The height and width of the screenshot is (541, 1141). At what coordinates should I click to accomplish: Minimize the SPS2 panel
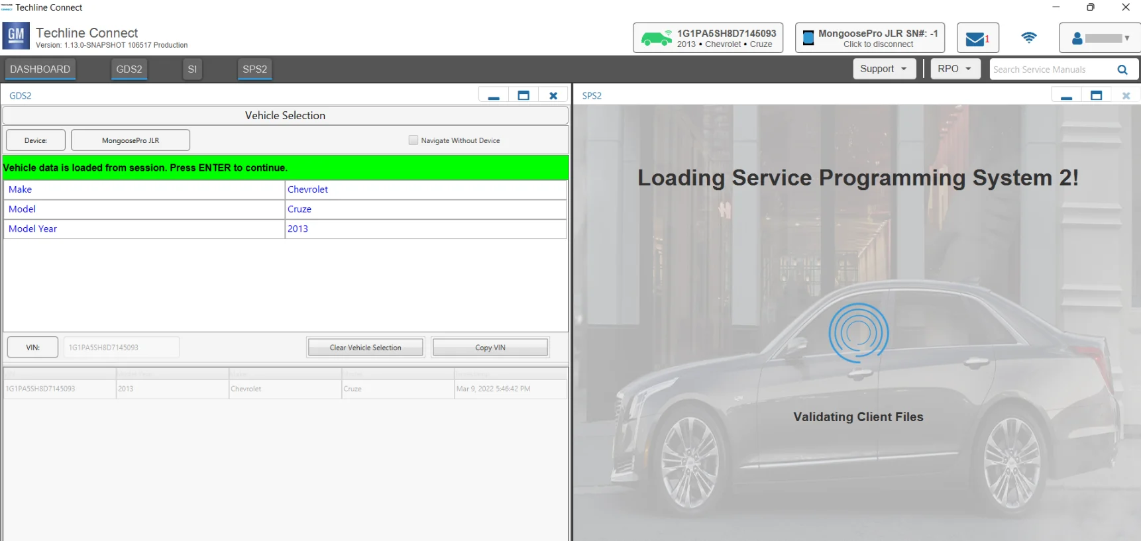1066,96
